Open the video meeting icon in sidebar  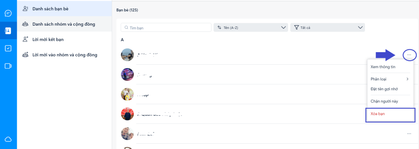coord(8,66)
